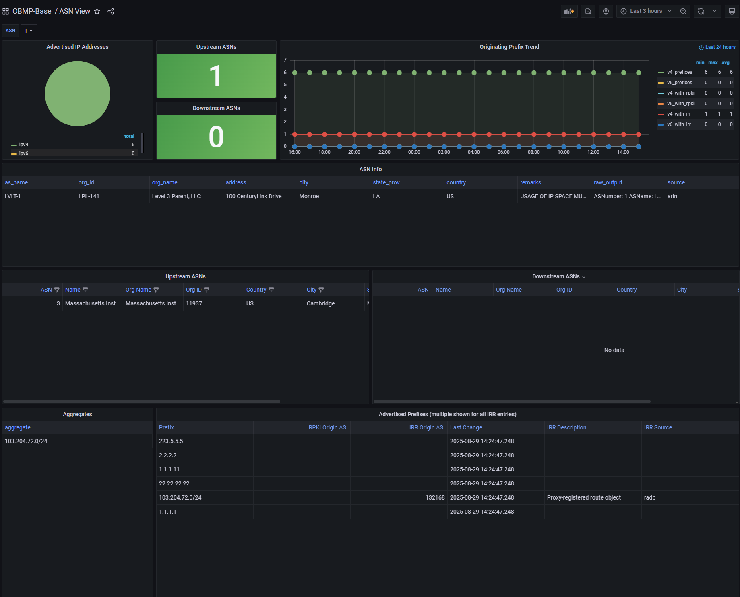Open the Last 3 hours time picker
Image resolution: width=740 pixels, height=597 pixels.
[645, 11]
